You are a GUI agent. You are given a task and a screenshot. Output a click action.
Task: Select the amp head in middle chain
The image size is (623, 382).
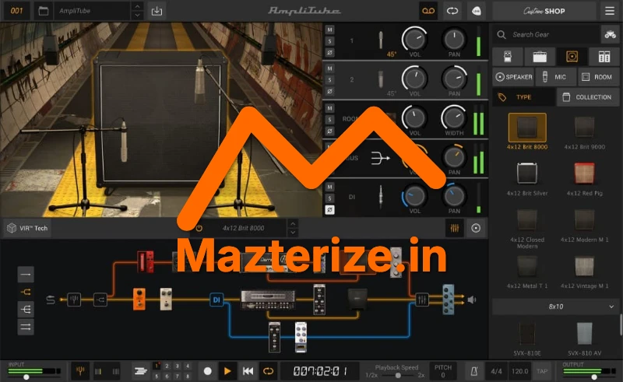click(268, 300)
